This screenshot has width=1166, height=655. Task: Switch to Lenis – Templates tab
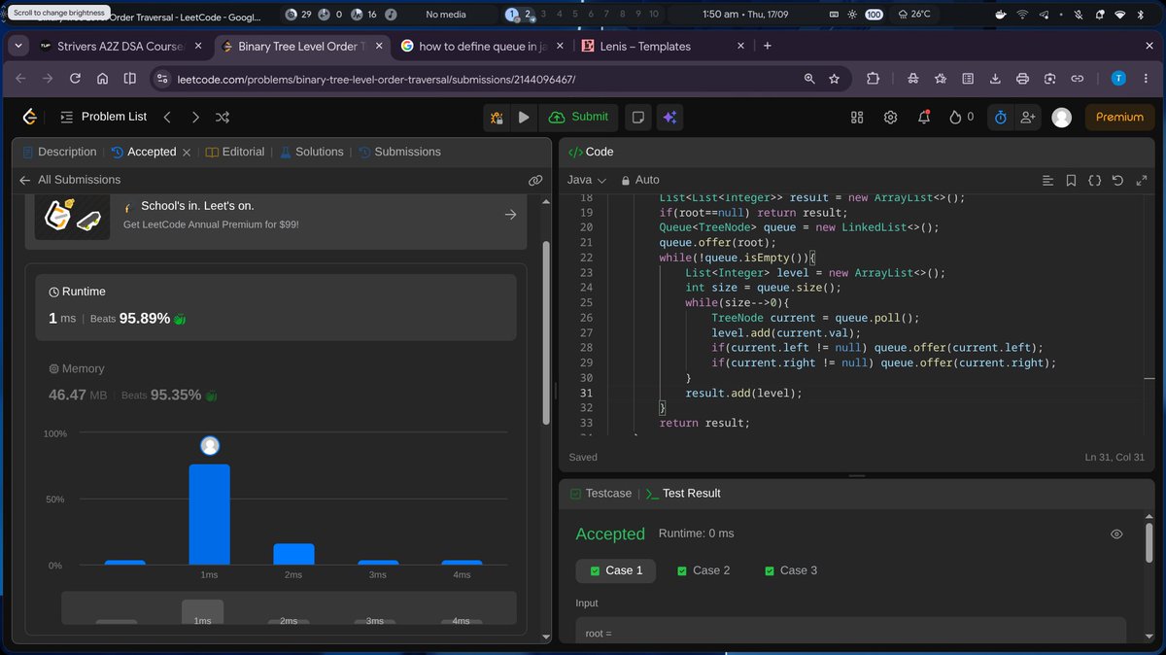663,47
